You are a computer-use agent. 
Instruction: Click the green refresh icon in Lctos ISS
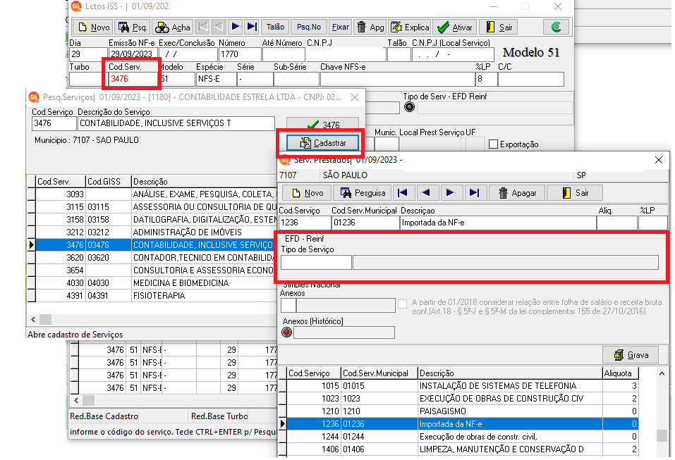click(557, 27)
